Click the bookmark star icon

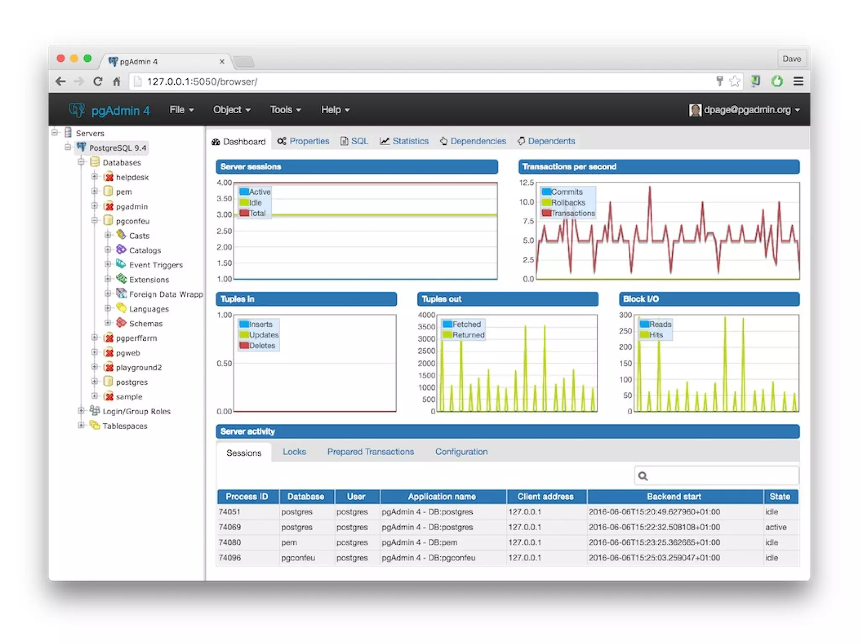(734, 81)
